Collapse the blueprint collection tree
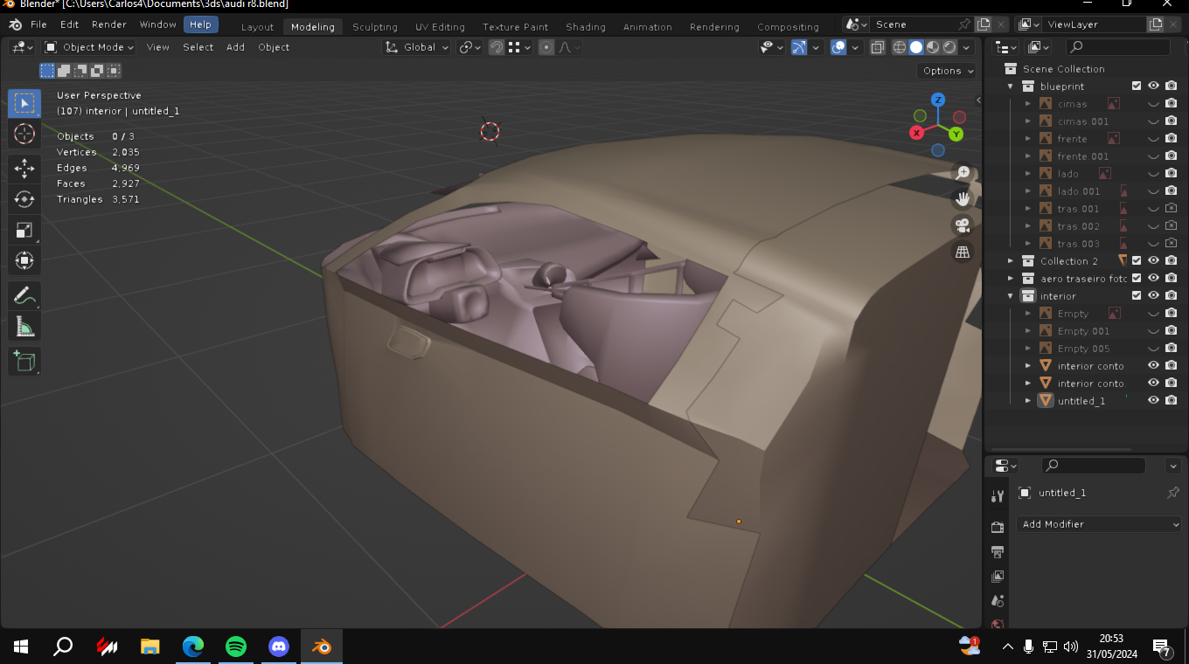Image resolution: width=1189 pixels, height=664 pixels. point(1011,86)
